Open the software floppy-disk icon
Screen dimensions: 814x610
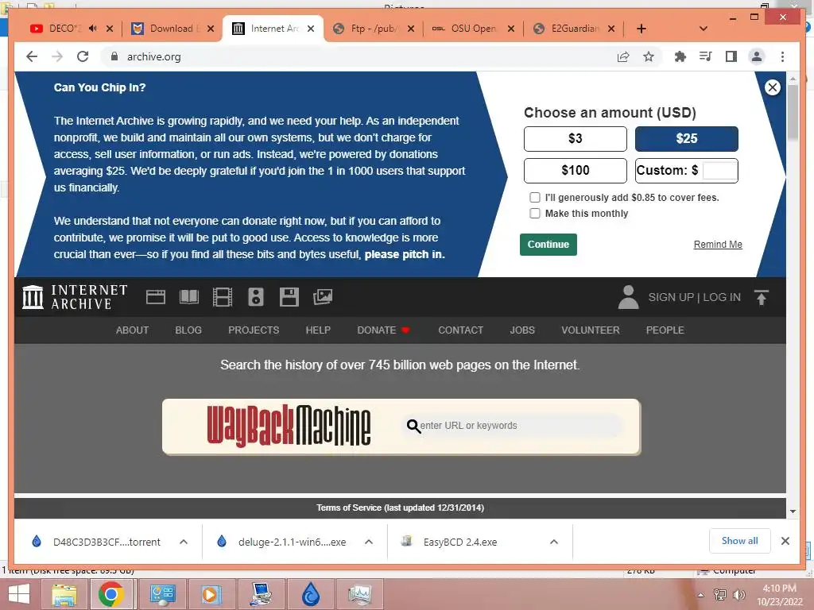(x=289, y=297)
